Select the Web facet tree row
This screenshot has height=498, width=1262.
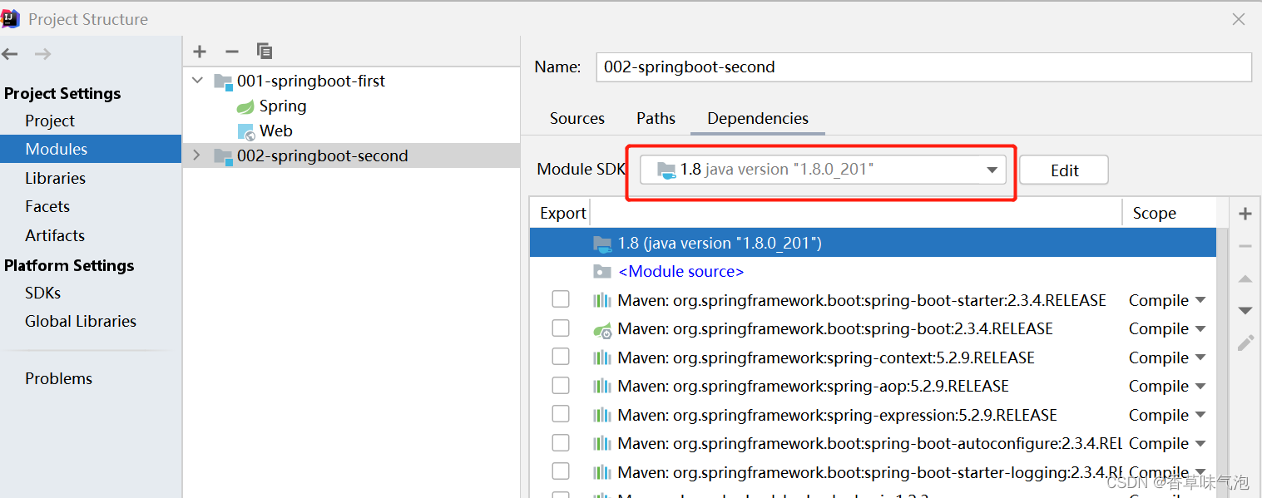pos(351,131)
